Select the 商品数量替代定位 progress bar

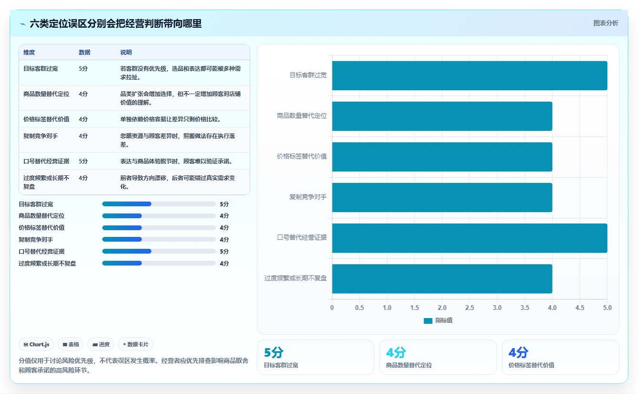point(159,216)
